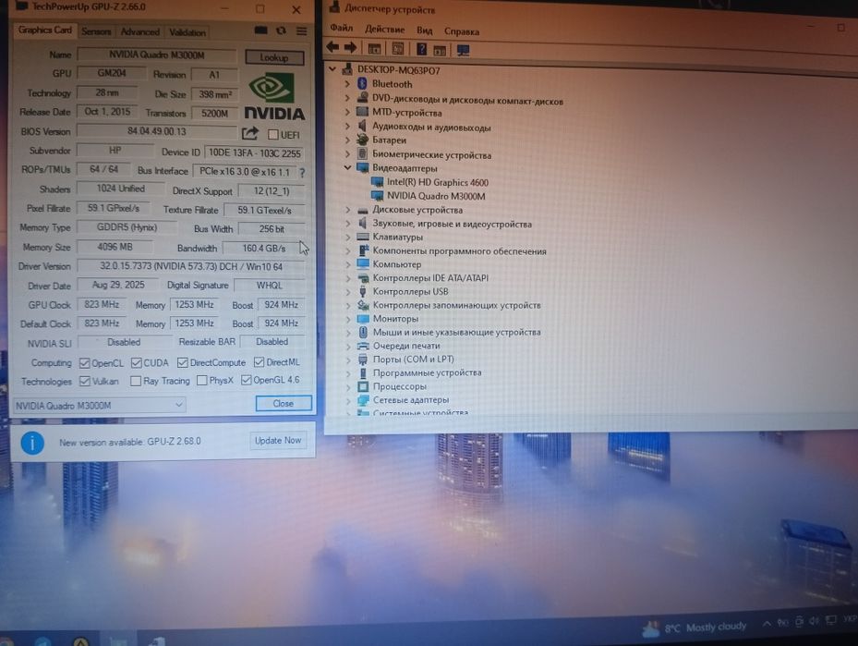858x646 pixels.
Task: Toggle the UEFI checkbox
Action: click(273, 135)
